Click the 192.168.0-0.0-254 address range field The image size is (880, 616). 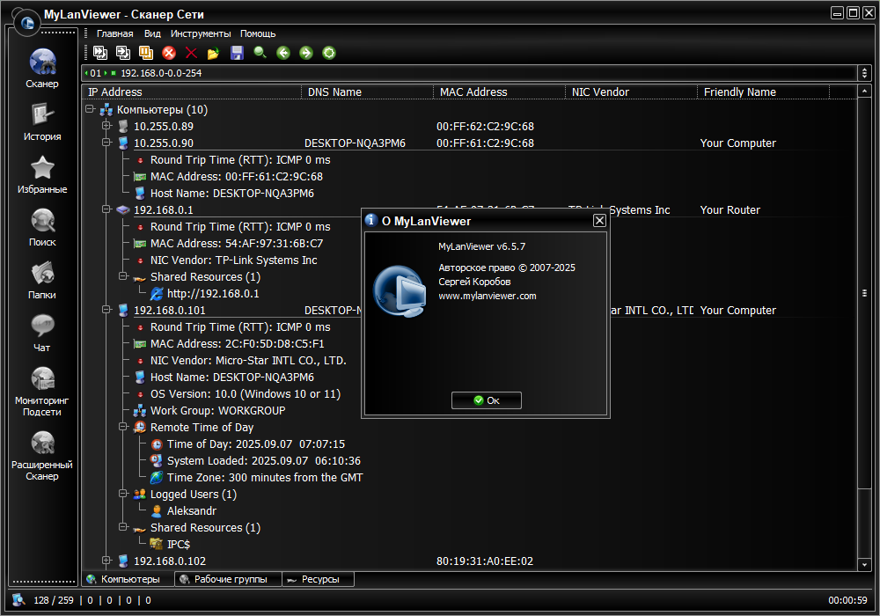pos(470,73)
